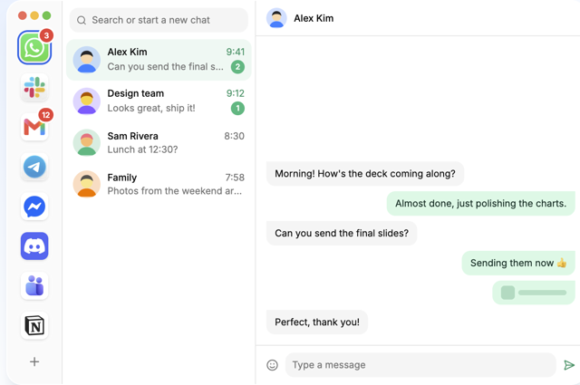Click the Family chat avatar
The height and width of the screenshot is (385, 580).
pos(87,184)
